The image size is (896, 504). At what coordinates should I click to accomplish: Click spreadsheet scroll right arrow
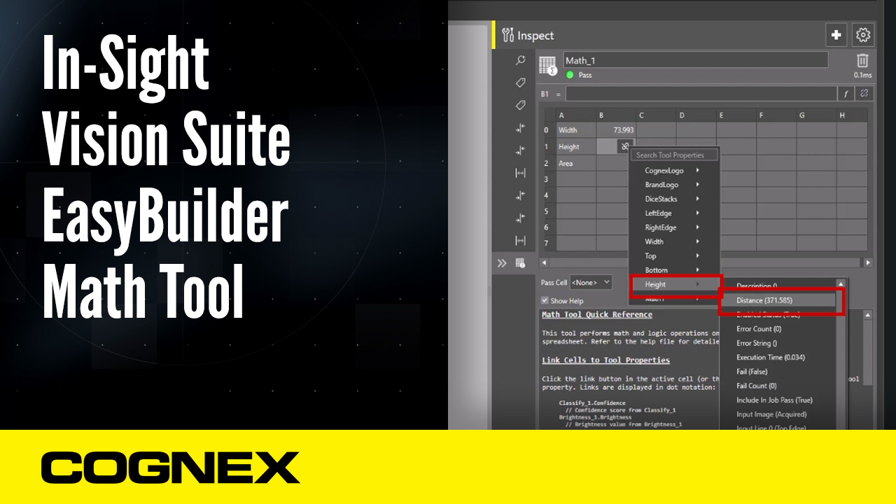869,262
